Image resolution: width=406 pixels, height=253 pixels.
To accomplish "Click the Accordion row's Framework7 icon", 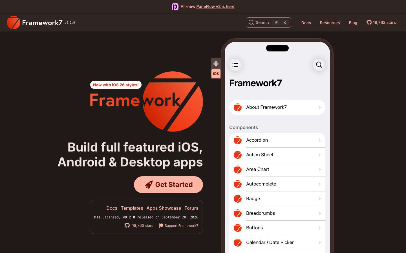I will 238,140.
